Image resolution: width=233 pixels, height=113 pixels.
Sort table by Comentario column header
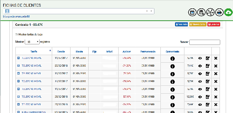coord(172,52)
